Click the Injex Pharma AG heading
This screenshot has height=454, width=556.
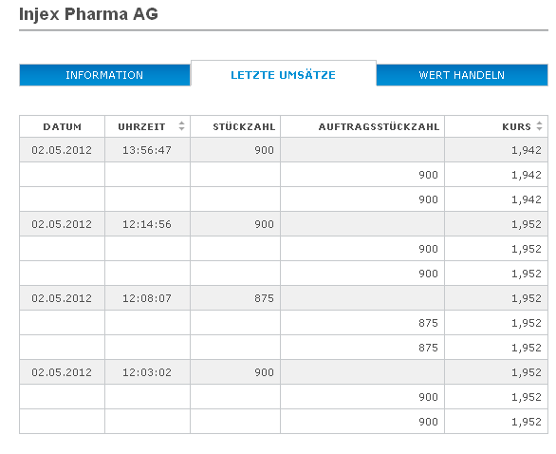pos(88,14)
